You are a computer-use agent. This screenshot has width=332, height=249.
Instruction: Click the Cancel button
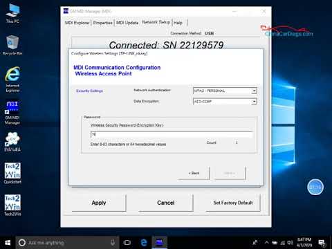166,203
